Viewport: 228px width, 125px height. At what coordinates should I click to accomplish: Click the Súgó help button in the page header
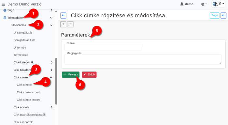point(215,15)
